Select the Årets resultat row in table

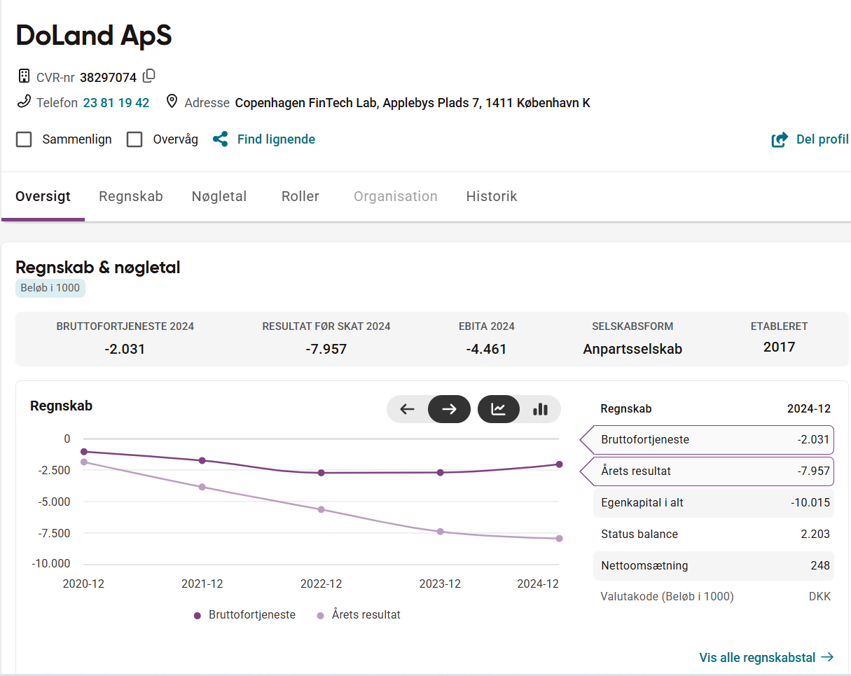click(x=707, y=471)
